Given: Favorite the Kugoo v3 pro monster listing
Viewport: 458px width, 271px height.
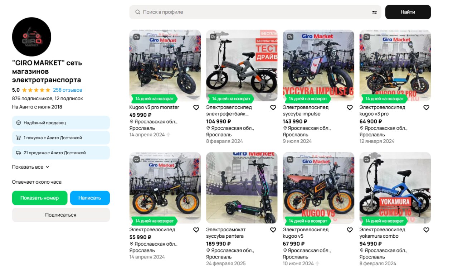Looking at the screenshot, I should pos(196,107).
